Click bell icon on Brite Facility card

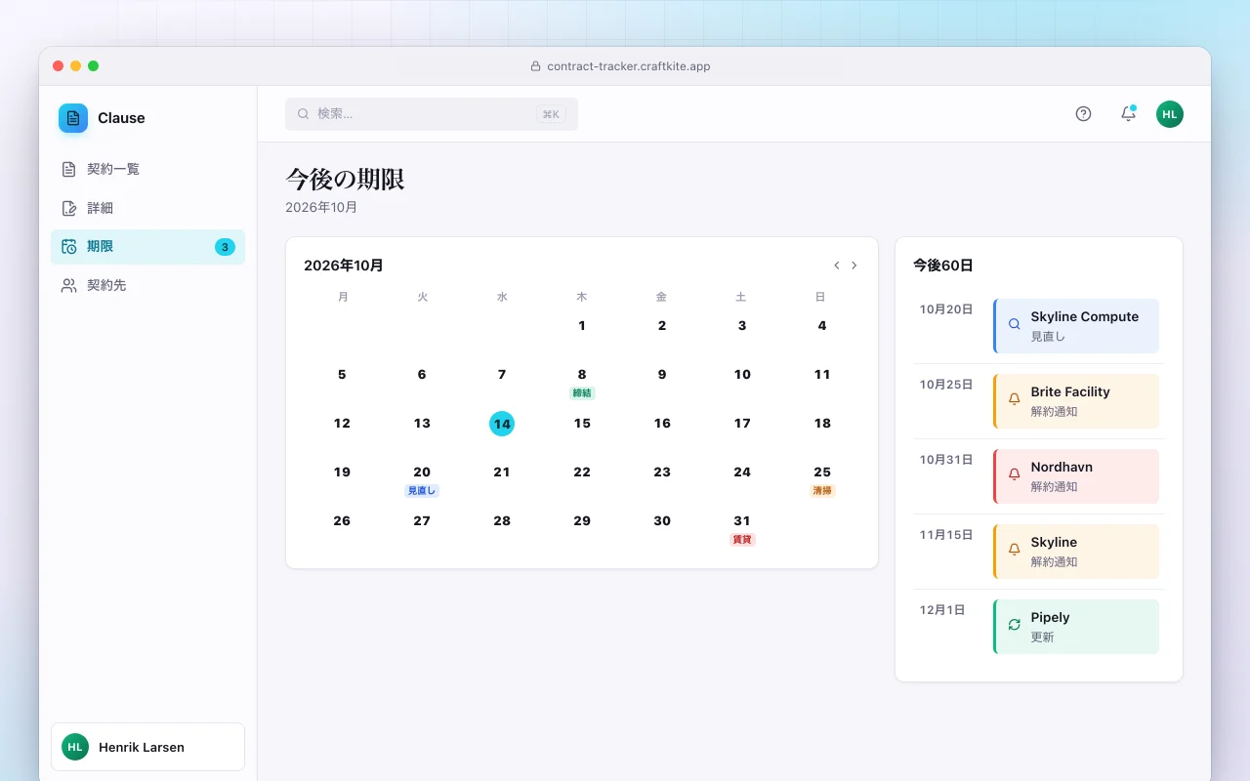pos(1014,399)
